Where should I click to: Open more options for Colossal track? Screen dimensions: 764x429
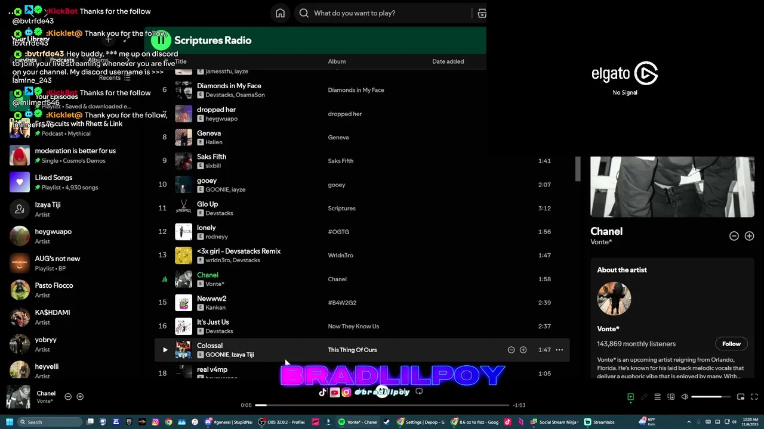tap(559, 350)
